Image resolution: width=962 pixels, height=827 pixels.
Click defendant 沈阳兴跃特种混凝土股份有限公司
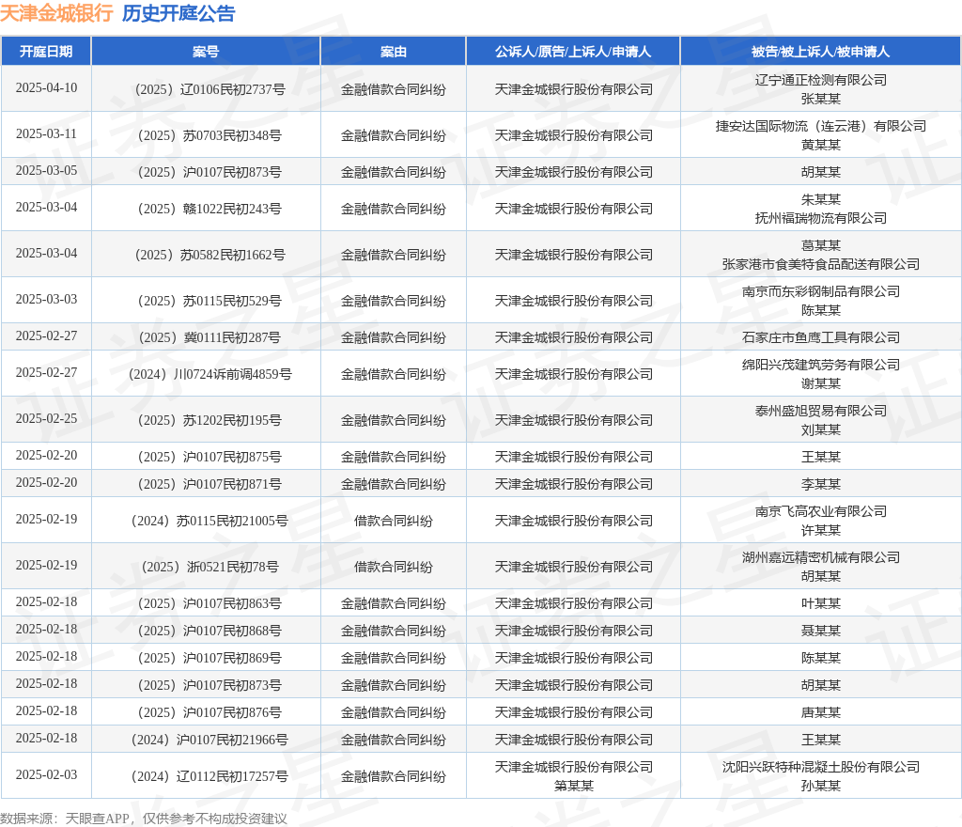[820, 767]
